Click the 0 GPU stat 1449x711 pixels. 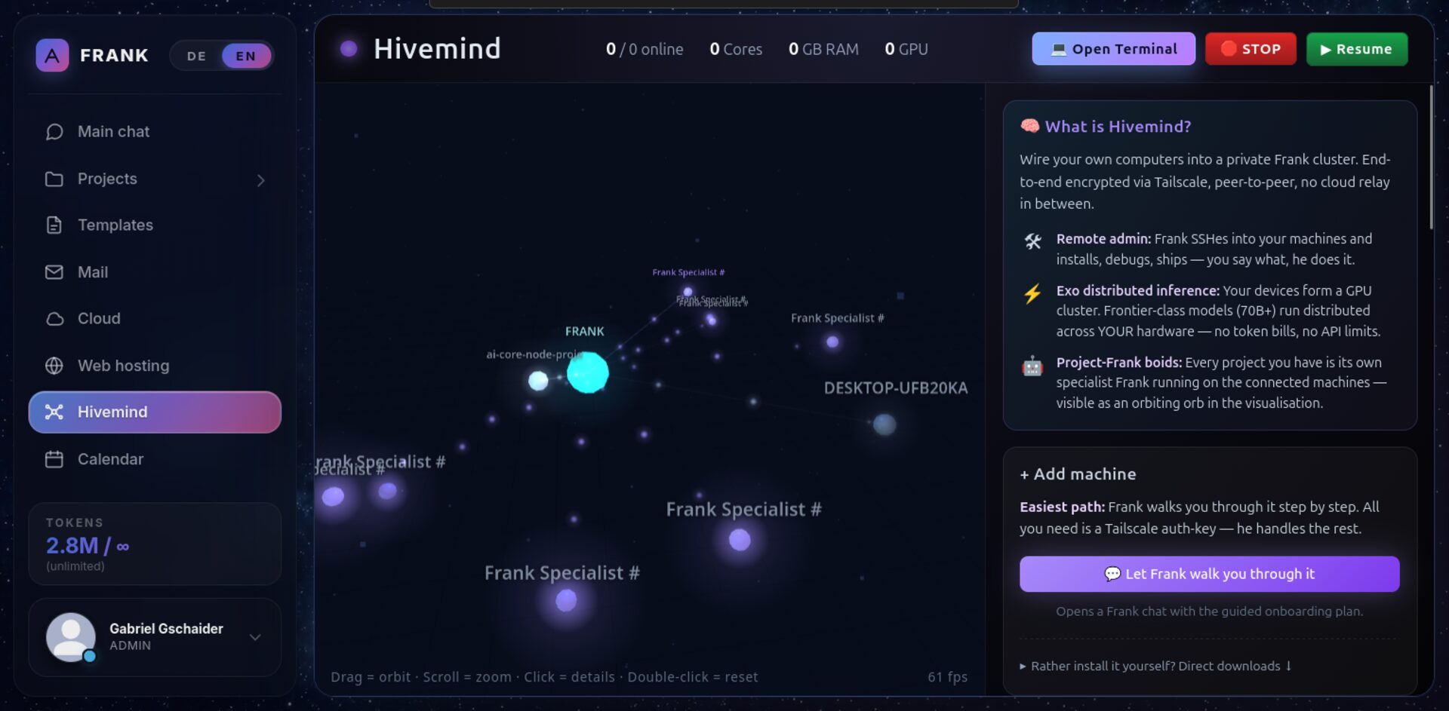(906, 49)
